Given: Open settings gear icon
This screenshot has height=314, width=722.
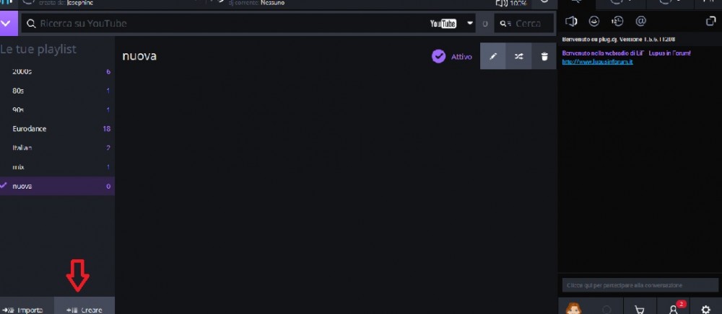Looking at the screenshot, I should pyautogui.click(x=705, y=309).
